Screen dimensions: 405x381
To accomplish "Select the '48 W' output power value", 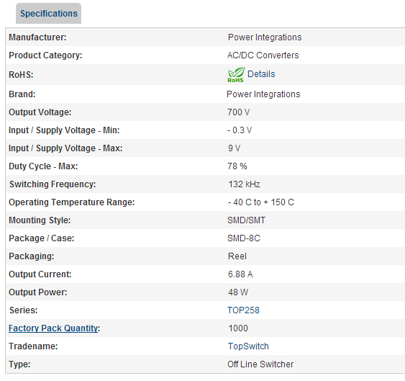I will pos(238,292).
